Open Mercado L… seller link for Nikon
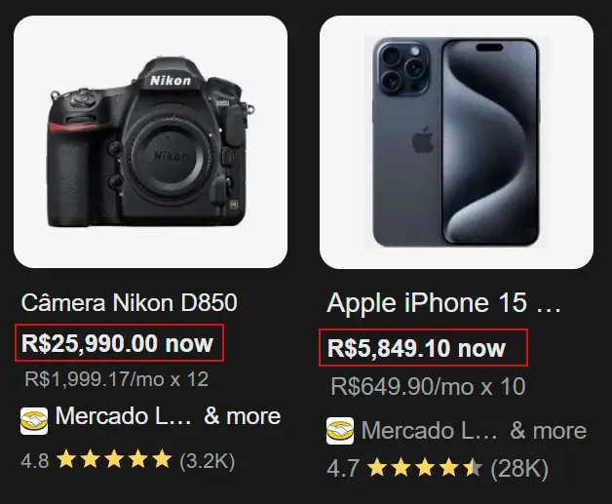 click(123, 417)
